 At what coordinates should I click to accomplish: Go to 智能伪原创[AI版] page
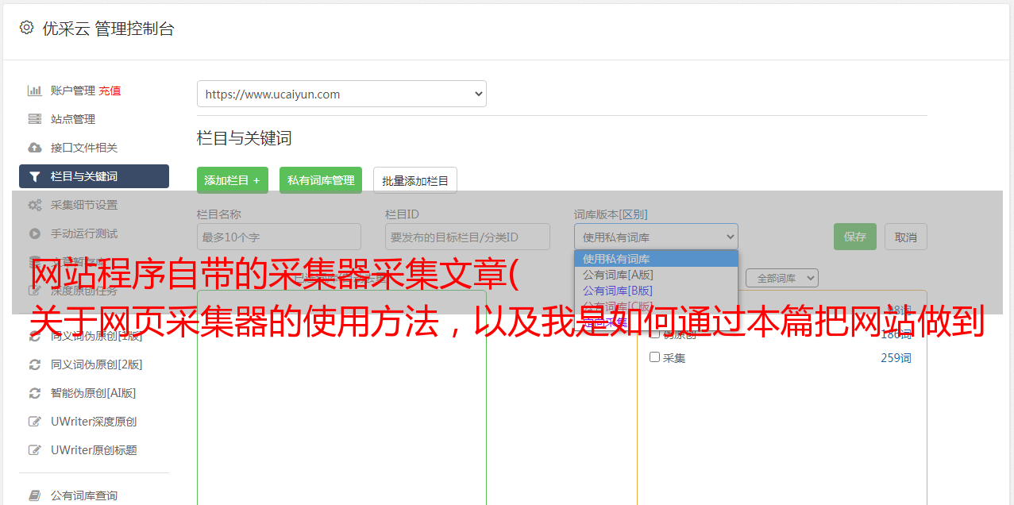(94, 393)
